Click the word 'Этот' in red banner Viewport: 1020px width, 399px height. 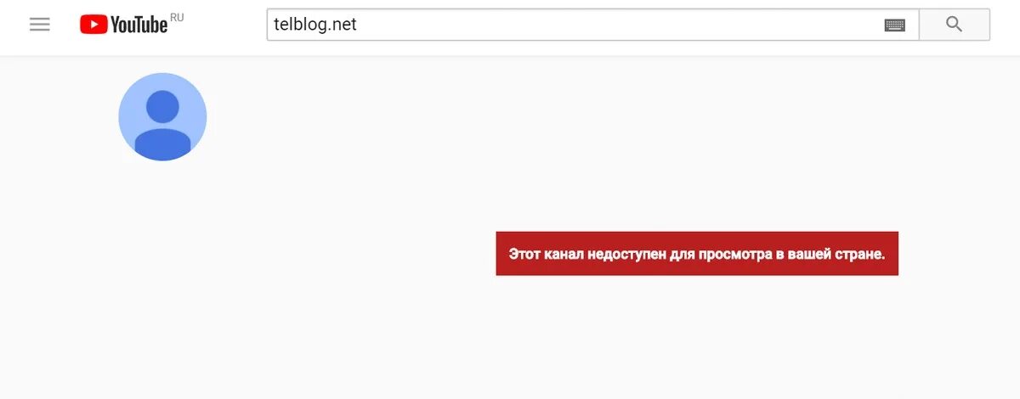[524, 254]
